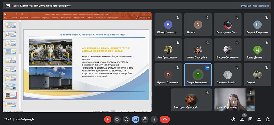Click Undo arrow in quick access toolbar
This screenshot has width=274, height=125.
[10, 14]
